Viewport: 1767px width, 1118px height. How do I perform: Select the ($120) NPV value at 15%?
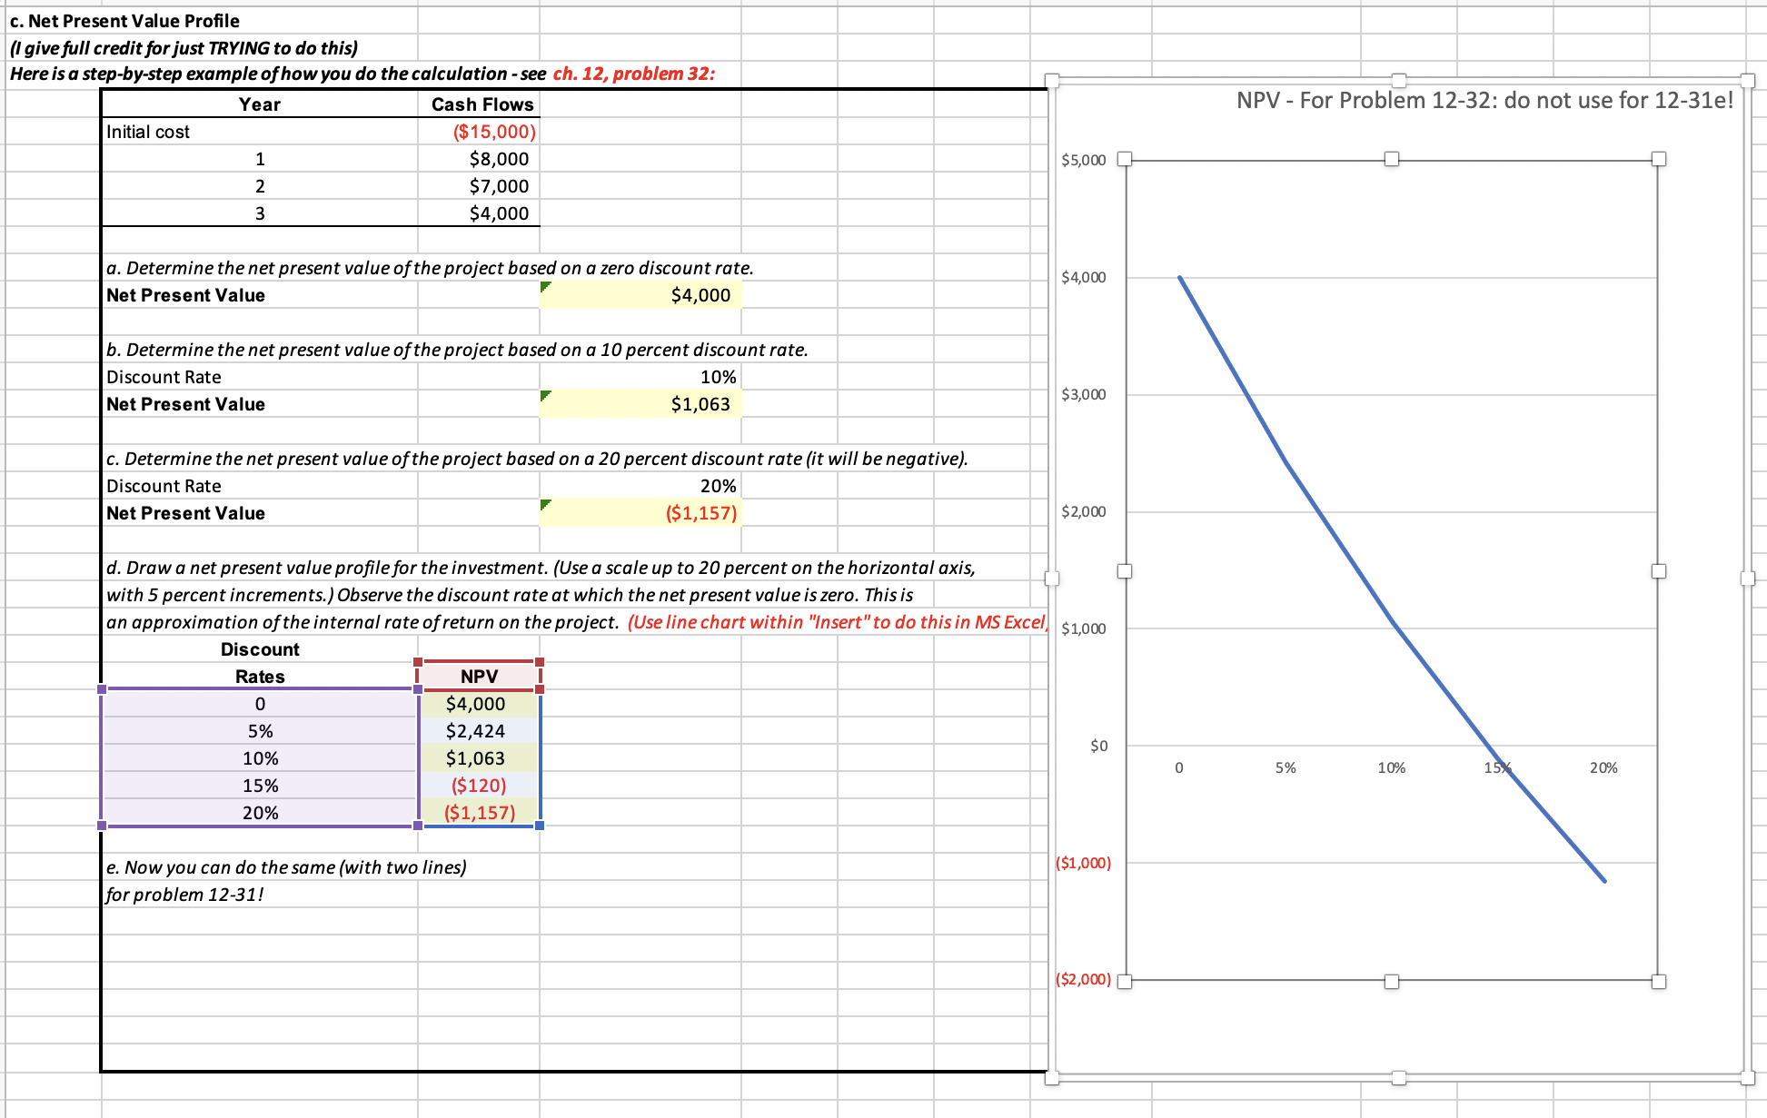click(x=475, y=785)
